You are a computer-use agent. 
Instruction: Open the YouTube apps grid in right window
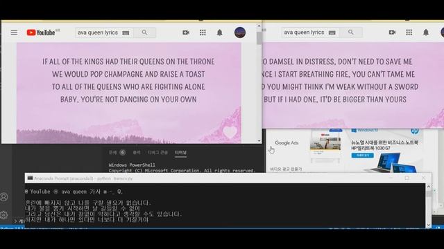[409, 33]
